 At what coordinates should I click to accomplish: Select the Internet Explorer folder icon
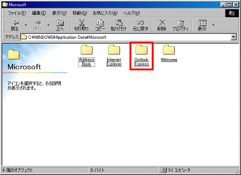pos(114,49)
